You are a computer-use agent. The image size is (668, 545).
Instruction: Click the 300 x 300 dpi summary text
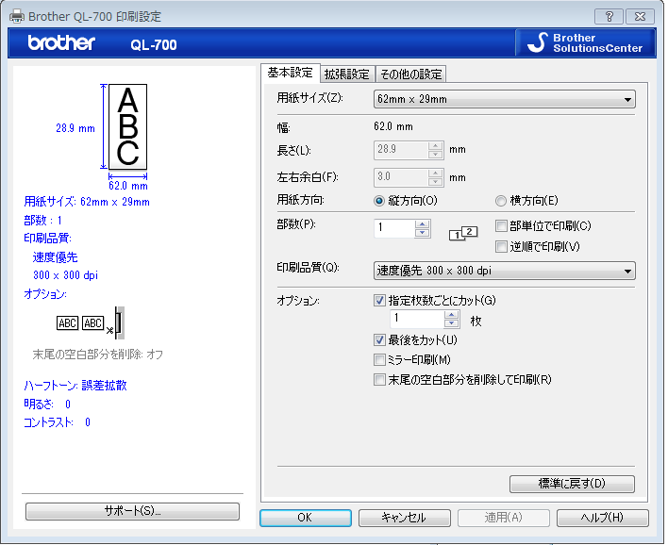pos(66,275)
